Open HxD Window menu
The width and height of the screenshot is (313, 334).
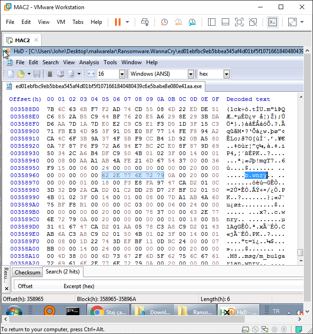[132, 62]
